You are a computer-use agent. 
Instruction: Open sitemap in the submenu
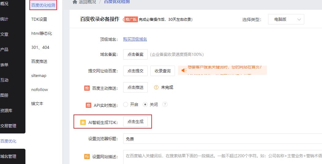(x=39, y=75)
